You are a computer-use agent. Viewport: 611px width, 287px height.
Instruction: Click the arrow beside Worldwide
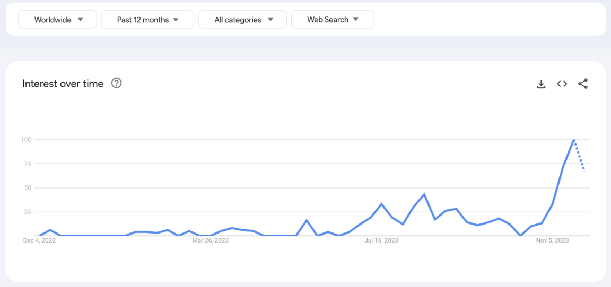click(81, 20)
